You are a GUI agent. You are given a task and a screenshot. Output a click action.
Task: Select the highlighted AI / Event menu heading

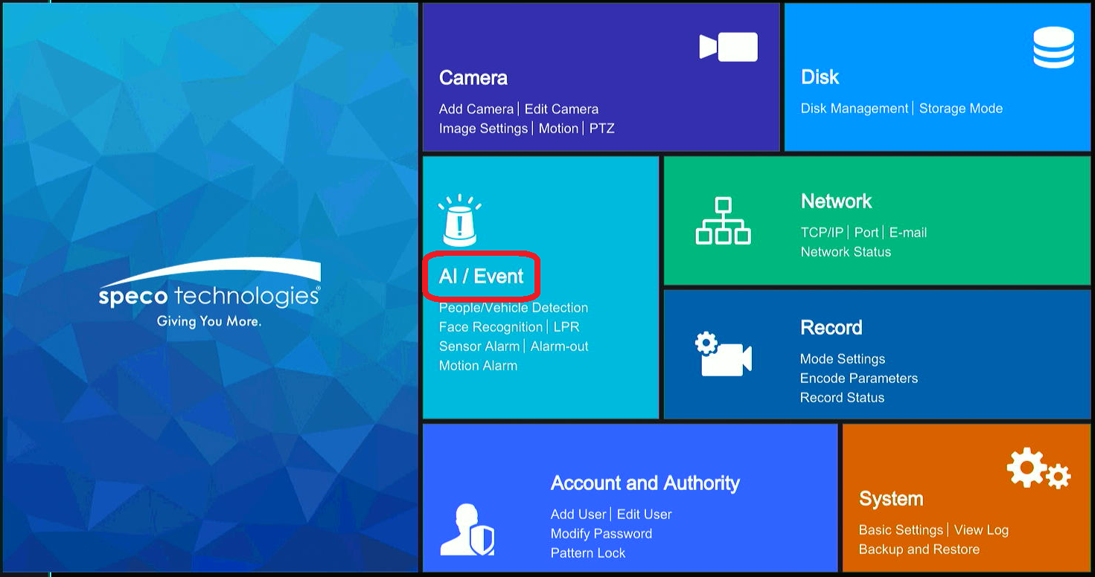(481, 275)
